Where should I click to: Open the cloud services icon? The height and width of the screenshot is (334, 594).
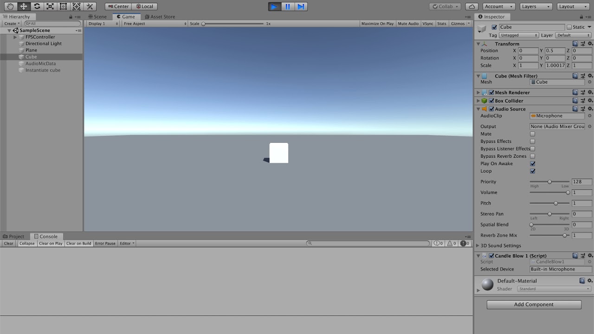[x=472, y=6]
